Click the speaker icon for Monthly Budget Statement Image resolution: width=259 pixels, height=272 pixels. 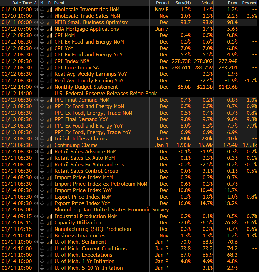pos(36,87)
